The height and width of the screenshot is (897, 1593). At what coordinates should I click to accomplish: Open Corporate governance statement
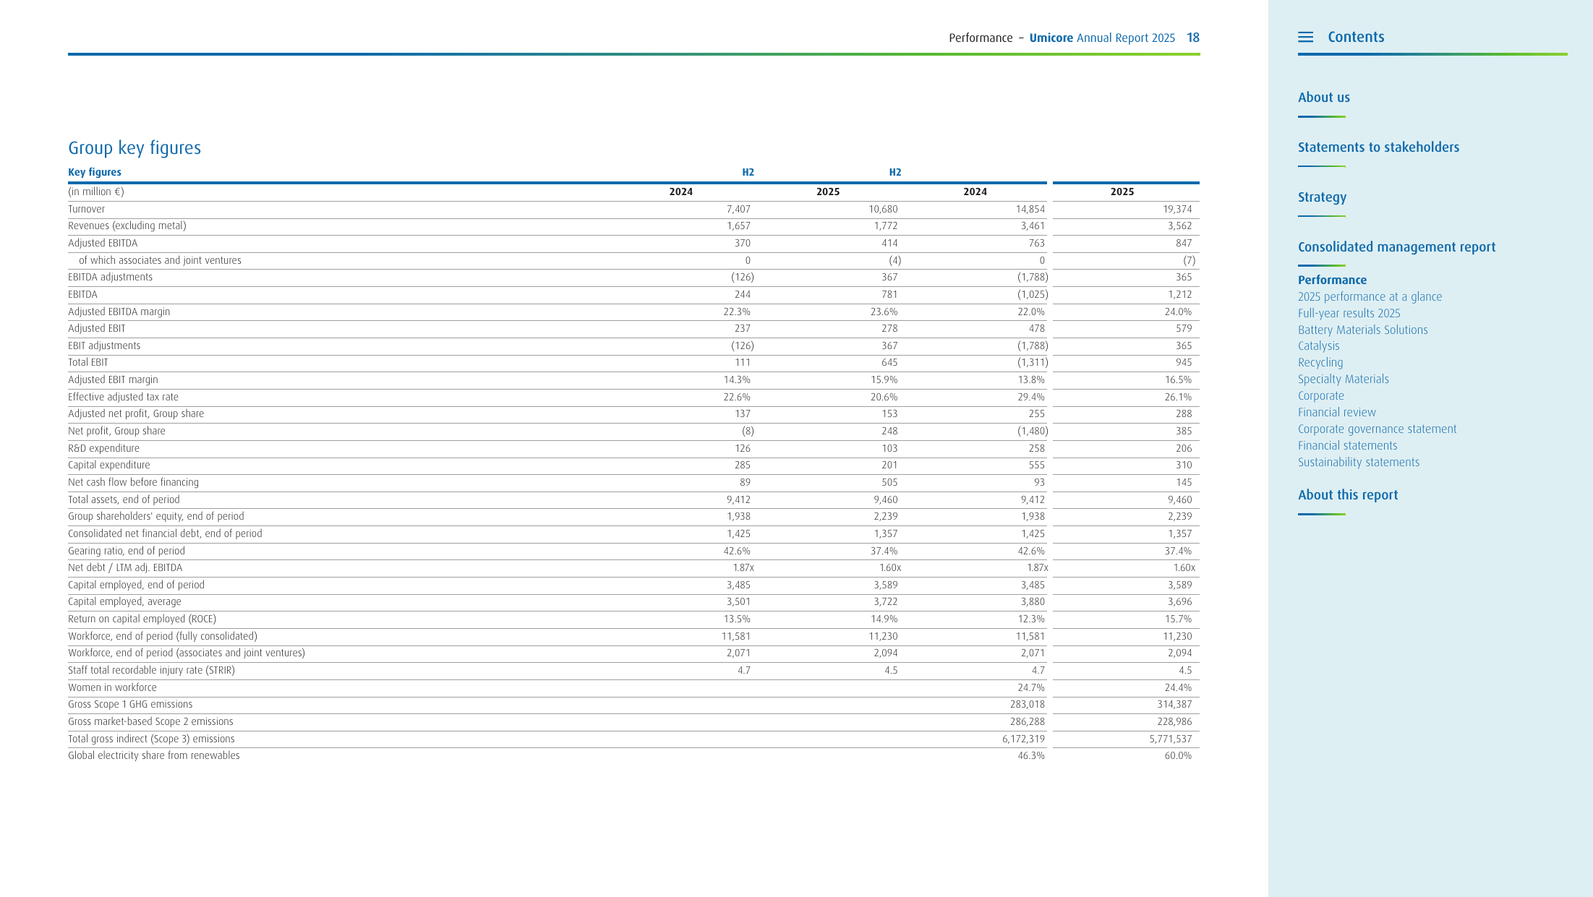coord(1377,429)
